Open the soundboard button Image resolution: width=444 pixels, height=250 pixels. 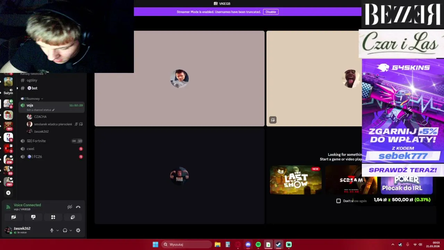tap(73, 217)
